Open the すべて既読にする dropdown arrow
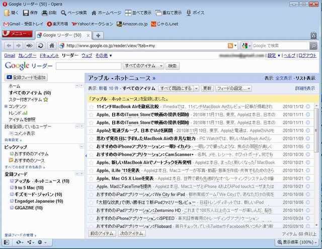 coord(196,89)
